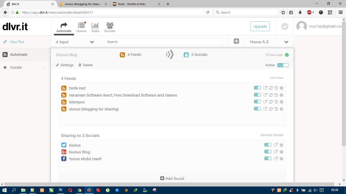The height and width of the screenshot is (194, 346).
Task: Click the Add Social button
Action: pos(172,178)
